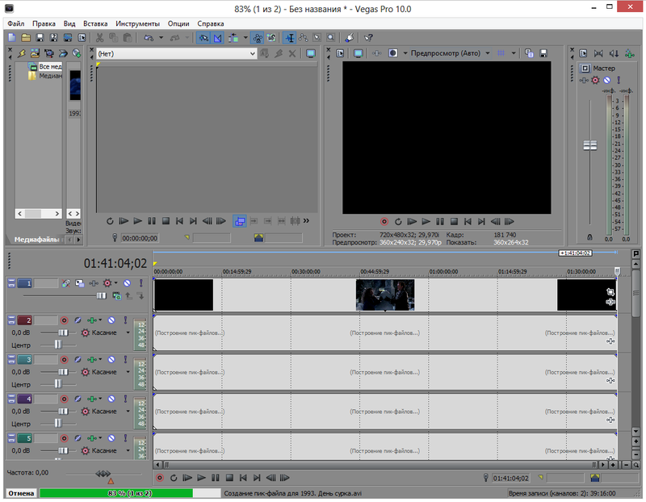Image resolution: width=646 pixels, height=502 pixels.
Task: Toggle mute on the Master bus
Action: point(606,81)
